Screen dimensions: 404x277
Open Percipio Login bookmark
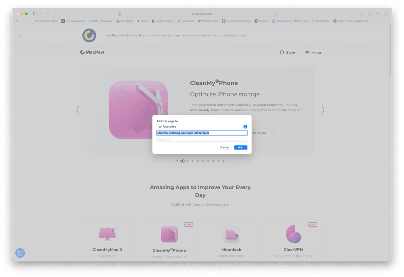(x=208, y=21)
